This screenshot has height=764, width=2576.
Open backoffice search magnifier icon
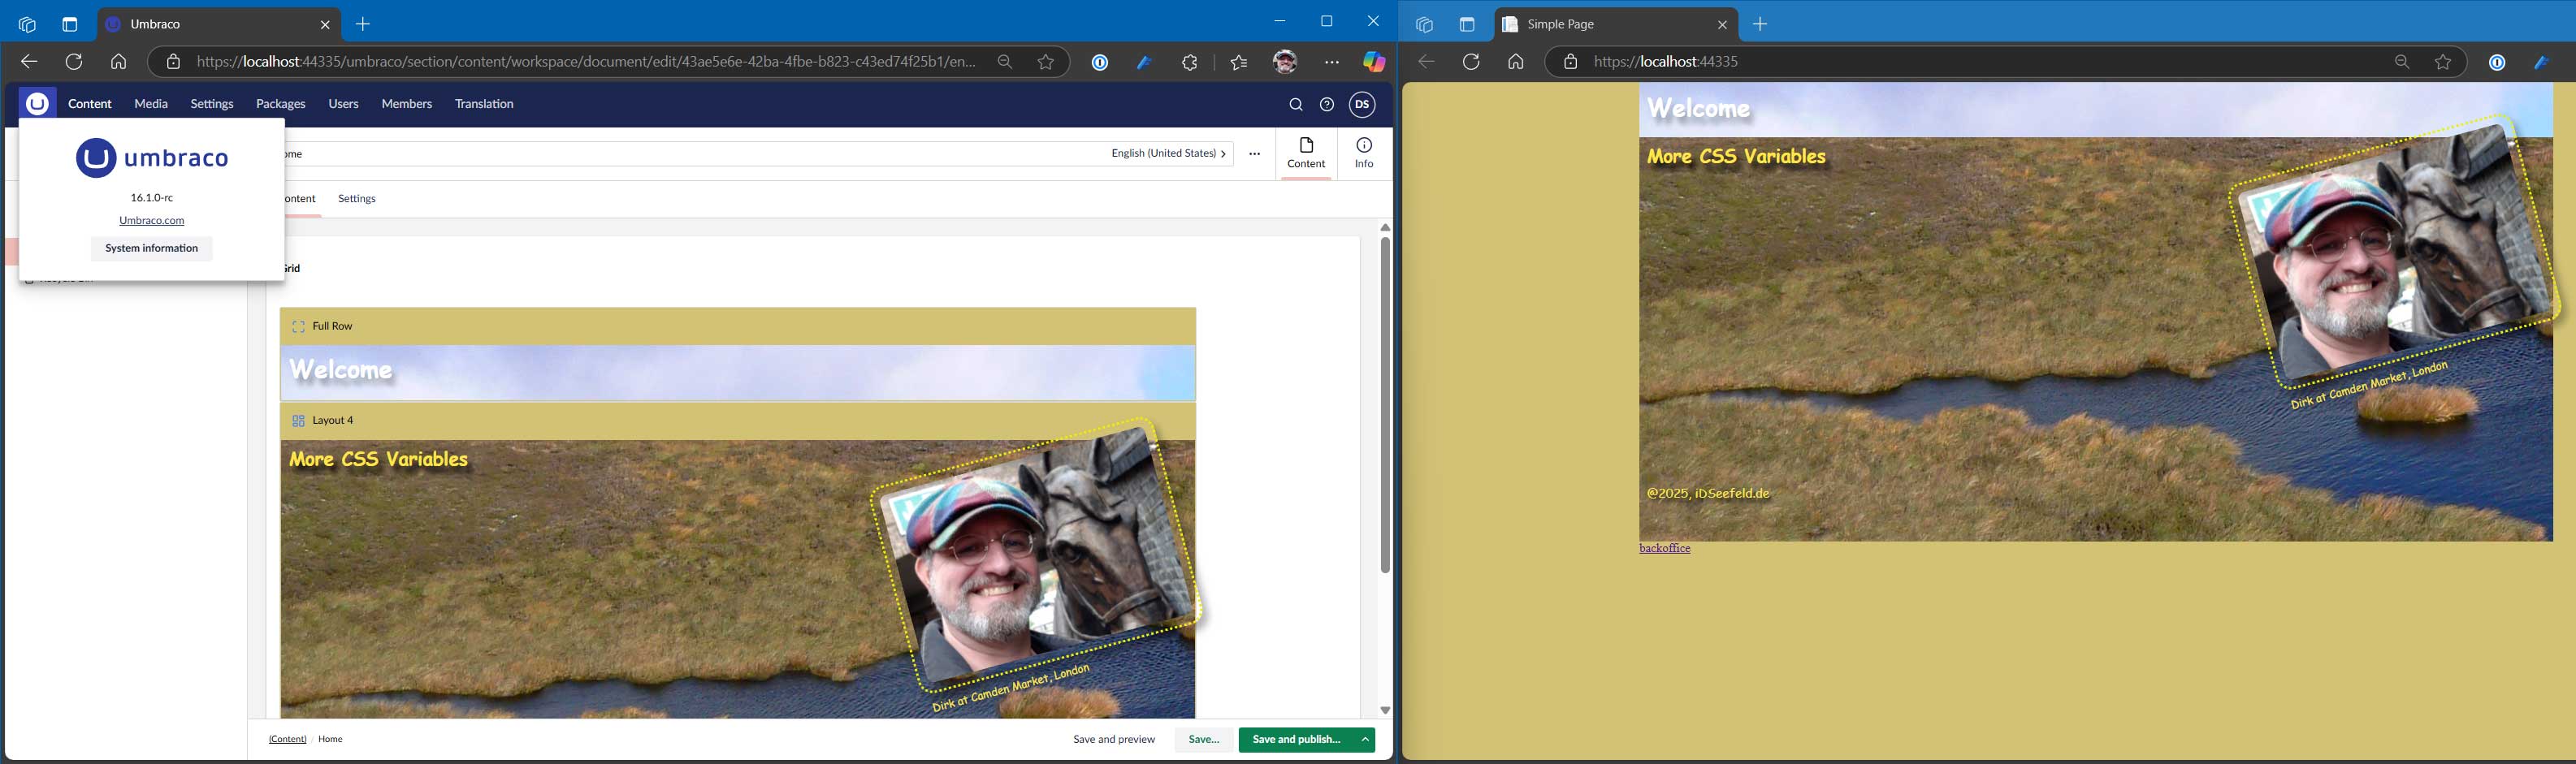[1295, 105]
